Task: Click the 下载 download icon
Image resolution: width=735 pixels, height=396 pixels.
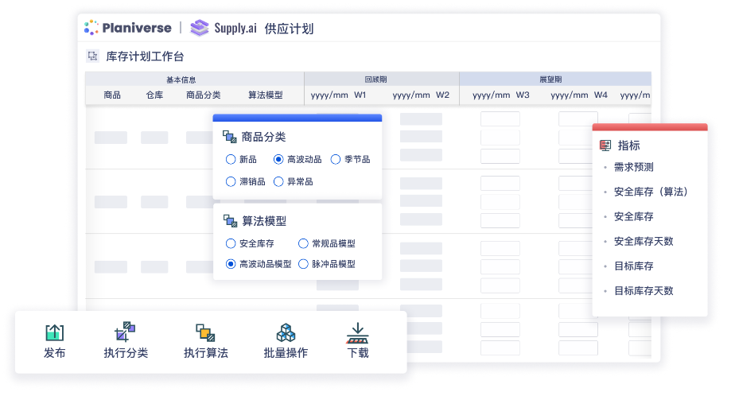Action: pos(357,333)
